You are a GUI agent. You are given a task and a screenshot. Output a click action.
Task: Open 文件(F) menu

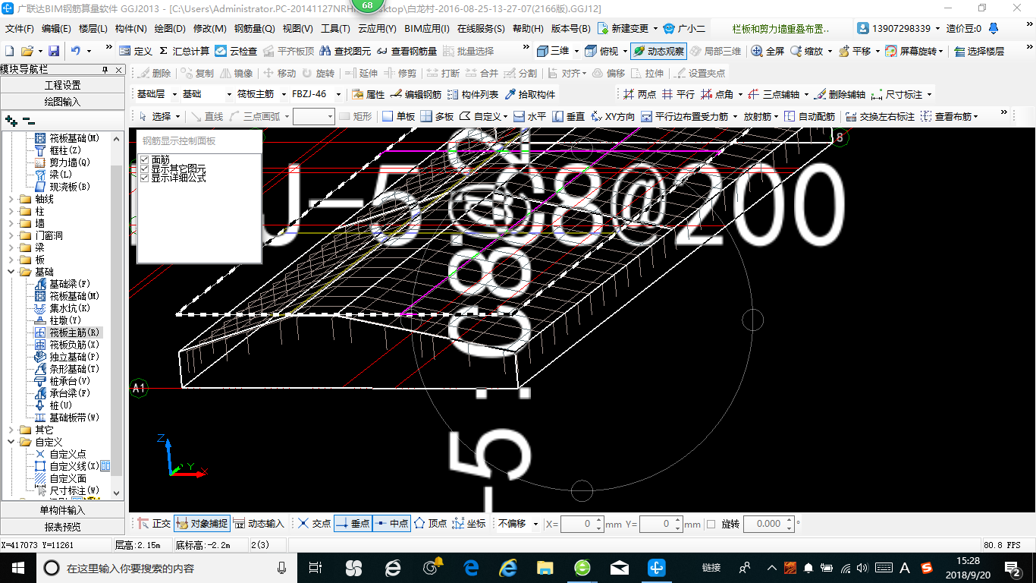pos(20,29)
